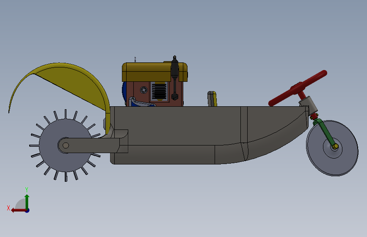The image size is (367, 237).
Task: Click the 'Y' axis label
Action: click(27, 190)
